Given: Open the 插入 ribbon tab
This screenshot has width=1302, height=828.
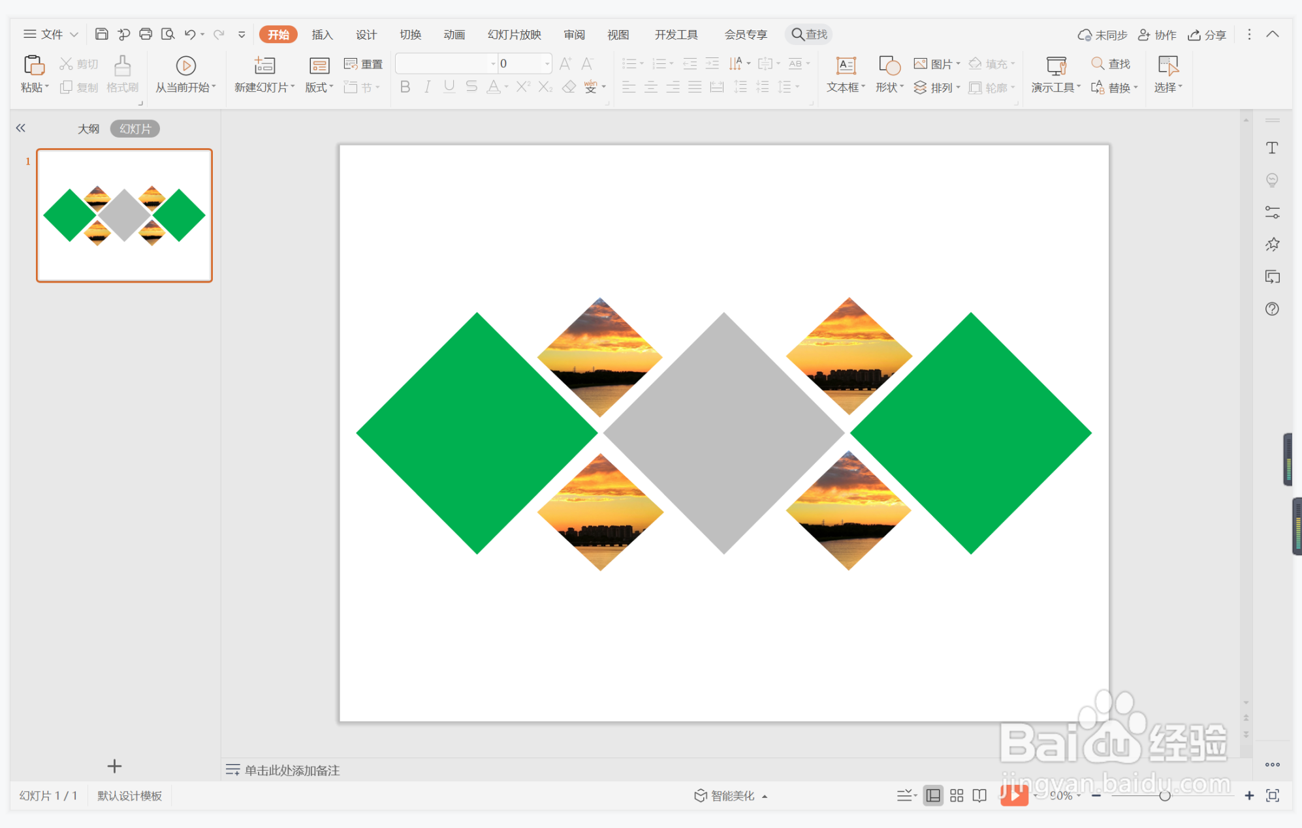Looking at the screenshot, I should (x=322, y=35).
